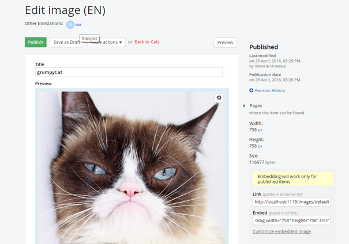Screen dimensions: 349x244
Task: Go back via Back to Cats link
Action: click(147, 42)
